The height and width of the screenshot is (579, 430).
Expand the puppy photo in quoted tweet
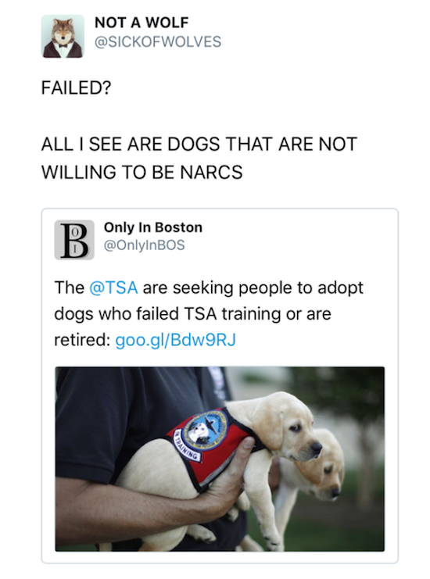click(220, 459)
